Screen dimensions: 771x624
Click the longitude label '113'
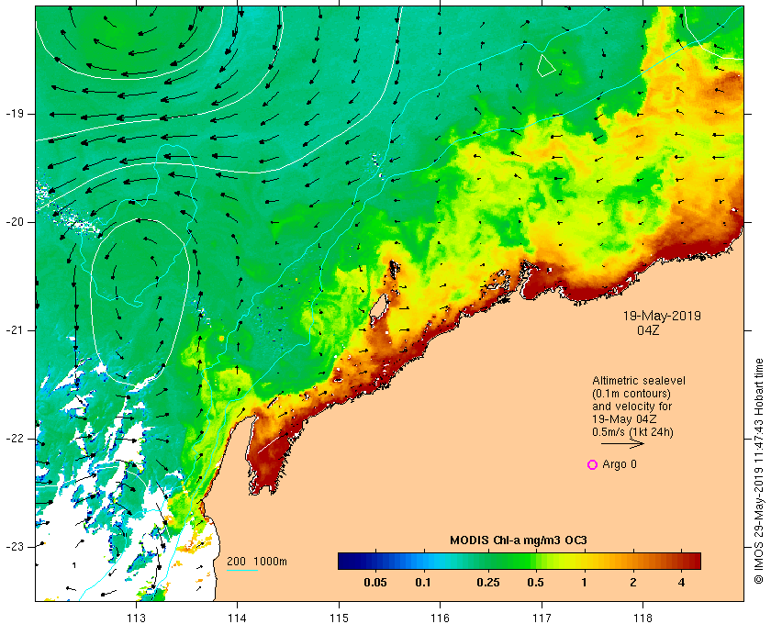tap(136, 618)
